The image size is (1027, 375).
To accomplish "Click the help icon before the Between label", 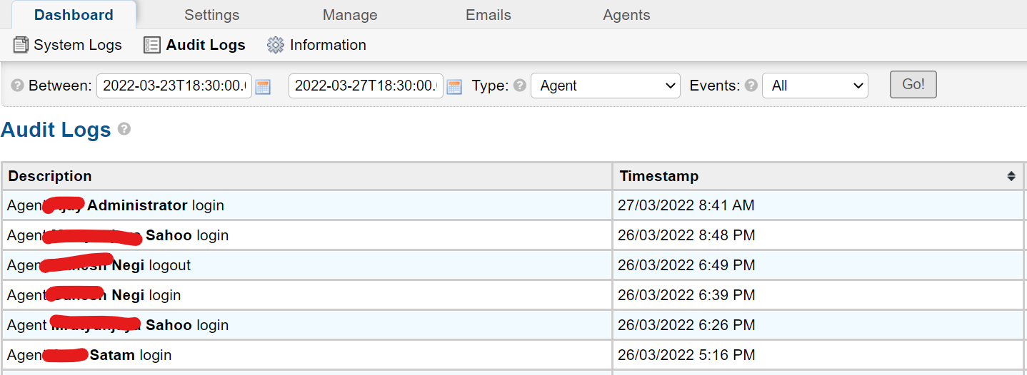I will pyautogui.click(x=17, y=86).
